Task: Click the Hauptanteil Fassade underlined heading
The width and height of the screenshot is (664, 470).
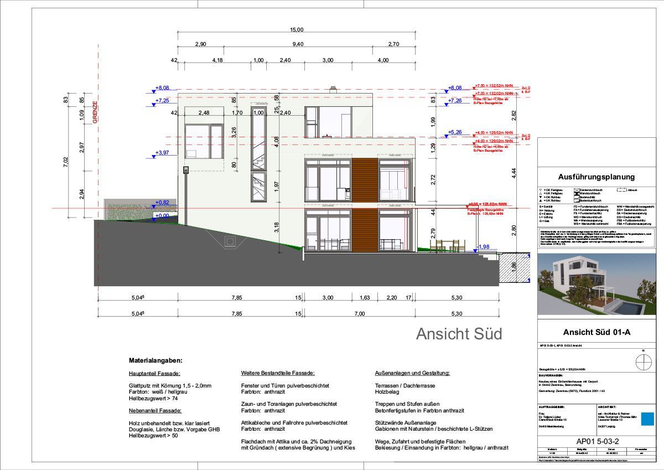Action: (154, 374)
